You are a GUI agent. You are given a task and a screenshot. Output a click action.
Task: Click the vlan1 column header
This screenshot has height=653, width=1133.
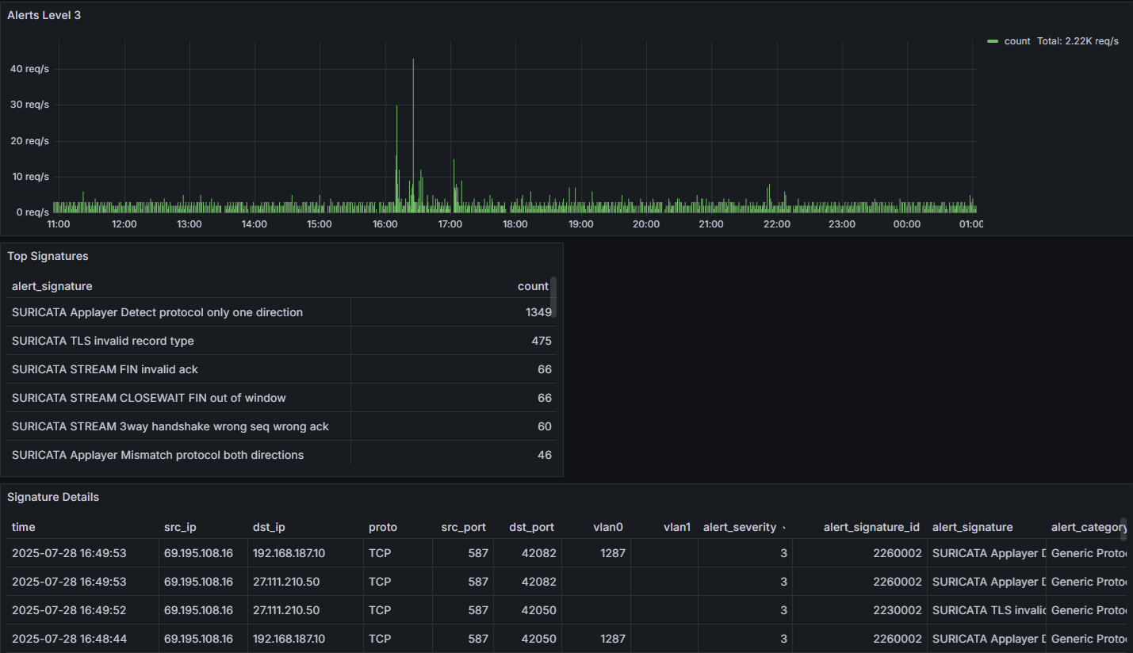(676, 527)
